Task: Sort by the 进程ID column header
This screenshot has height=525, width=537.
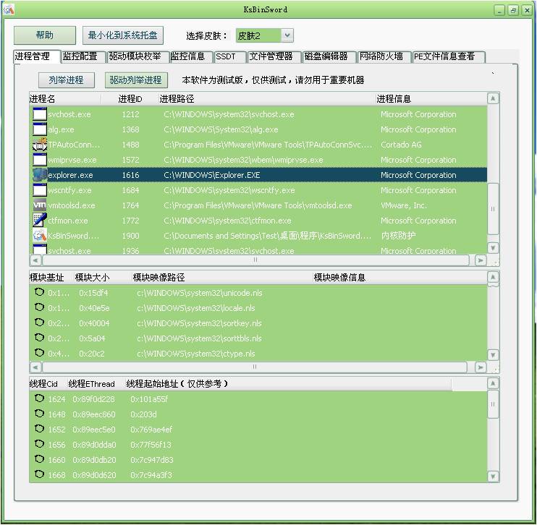Action: pos(130,99)
